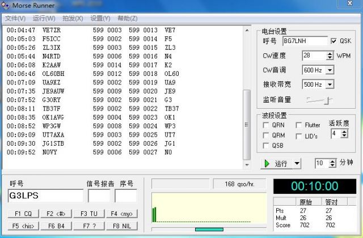Toggle the QSK checkbox
363x238 pixels.
(x=334, y=41)
